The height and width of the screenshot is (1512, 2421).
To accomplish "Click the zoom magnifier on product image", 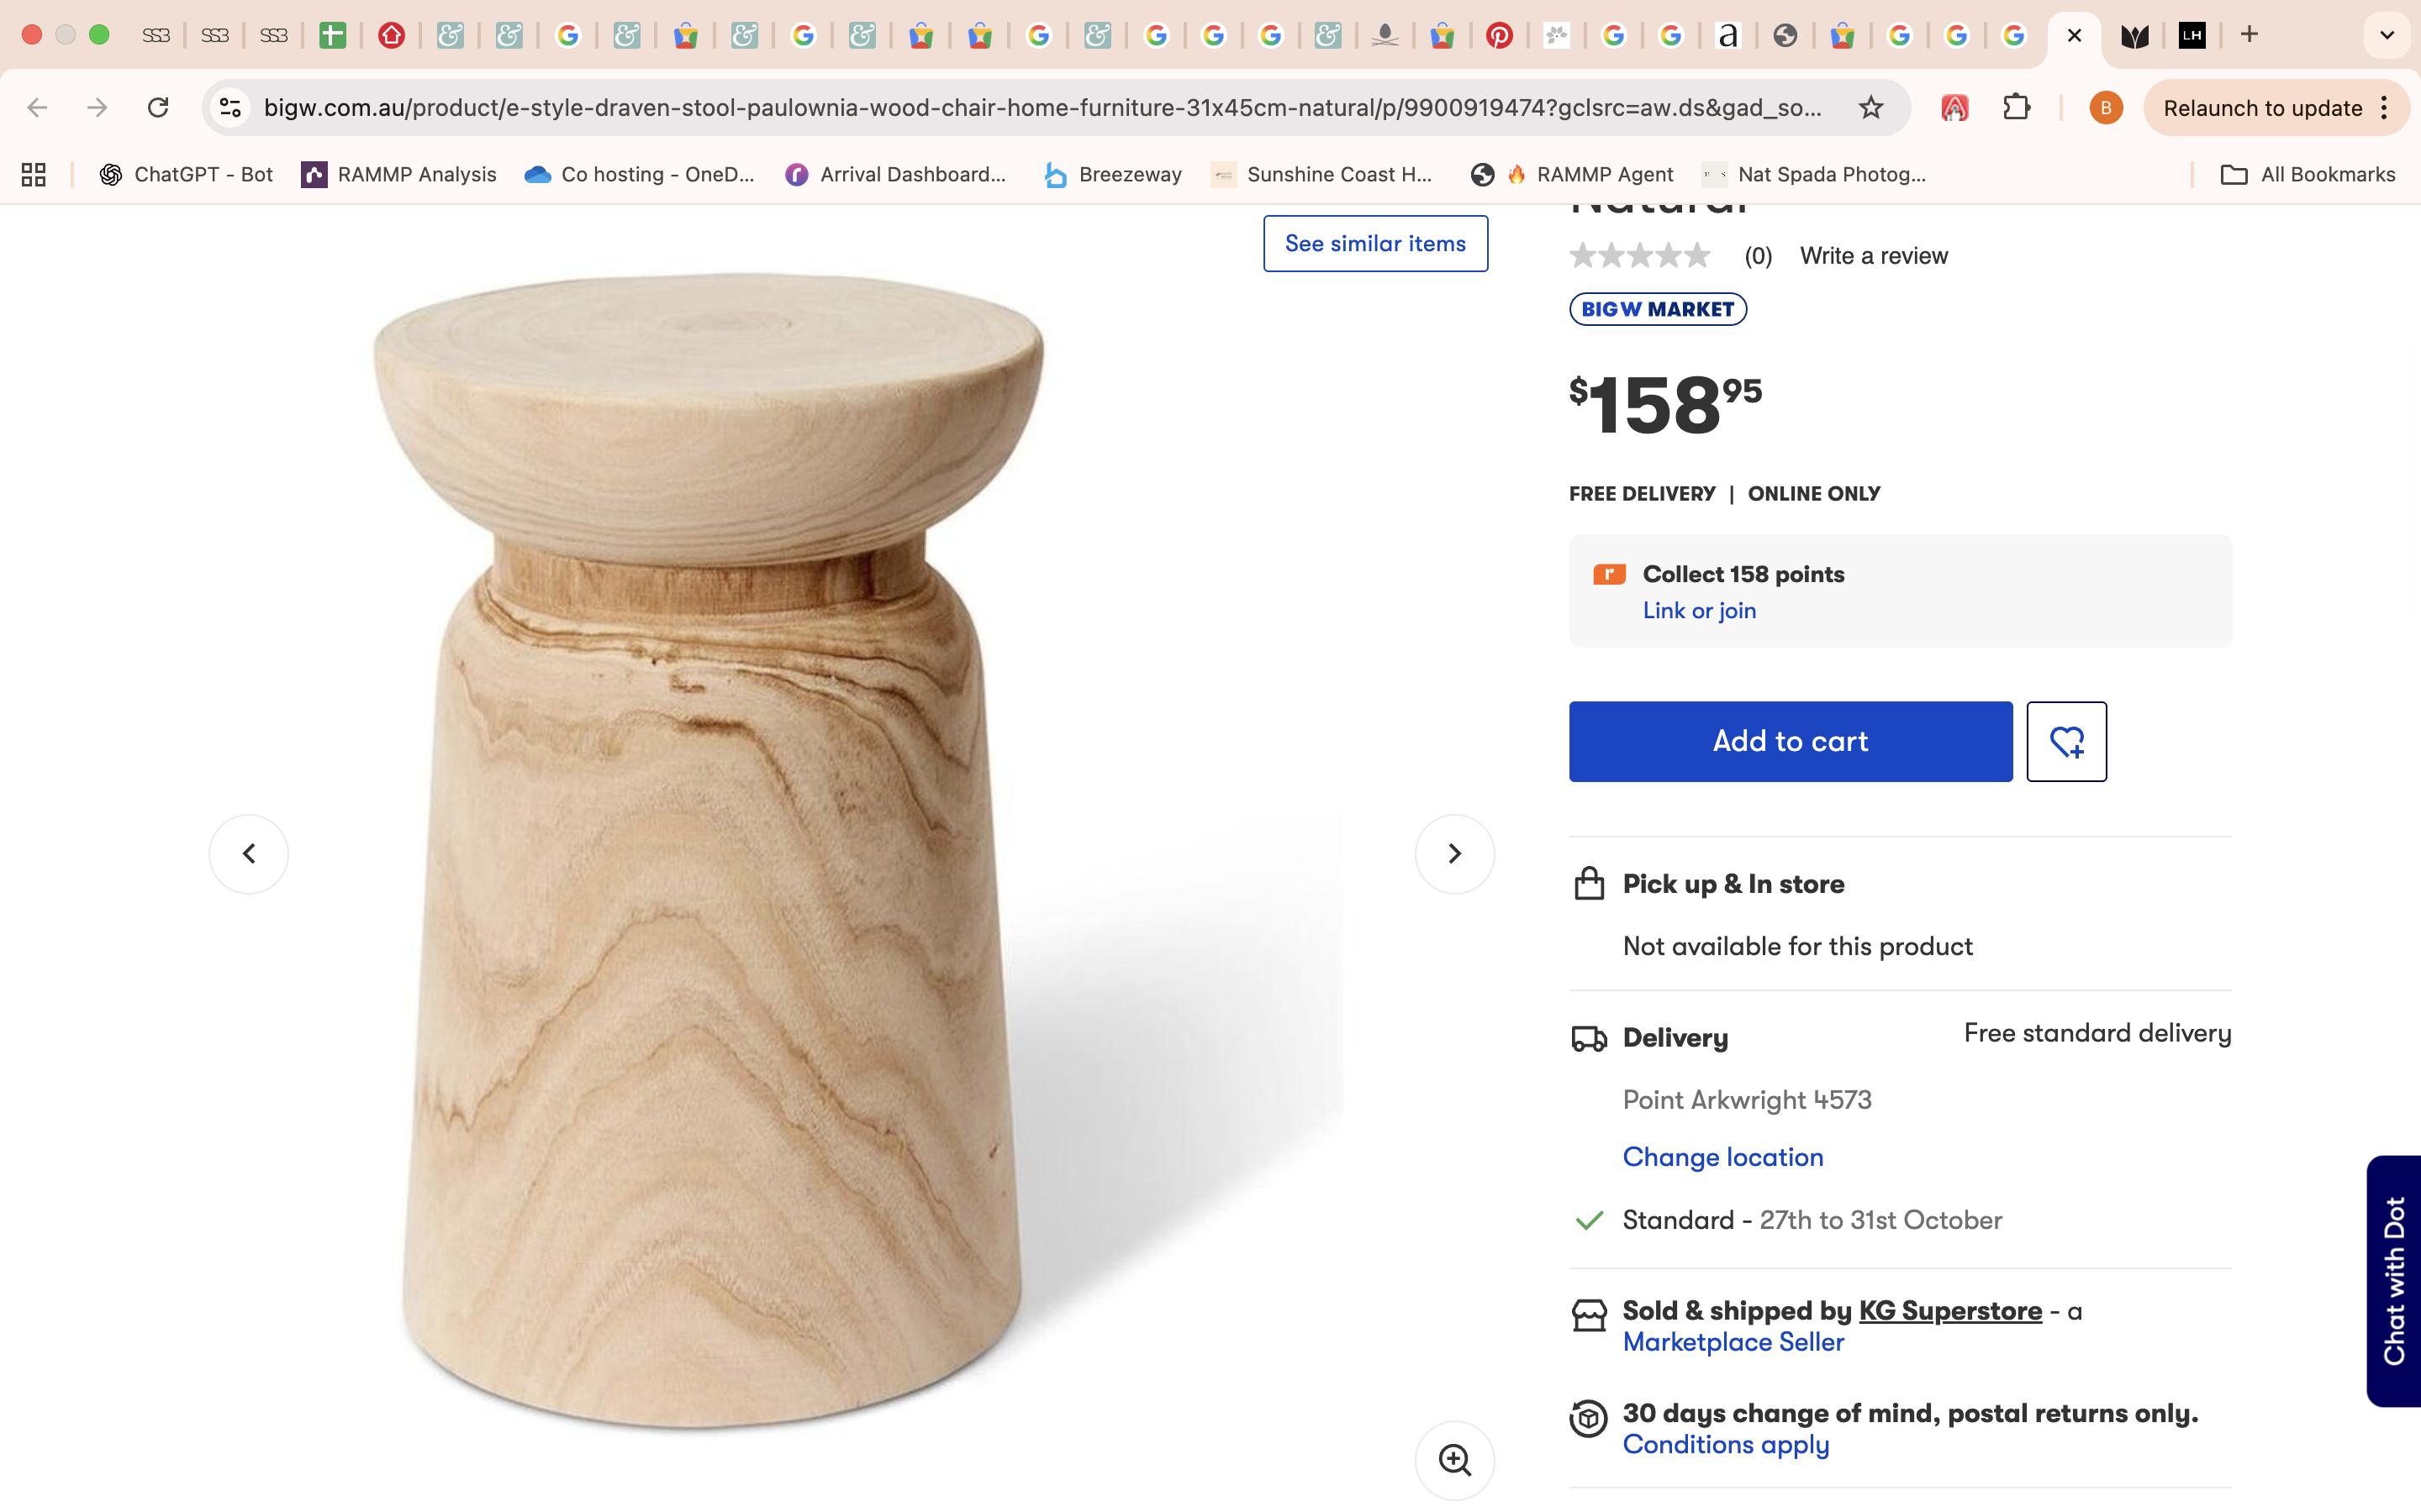I will tap(1453, 1460).
